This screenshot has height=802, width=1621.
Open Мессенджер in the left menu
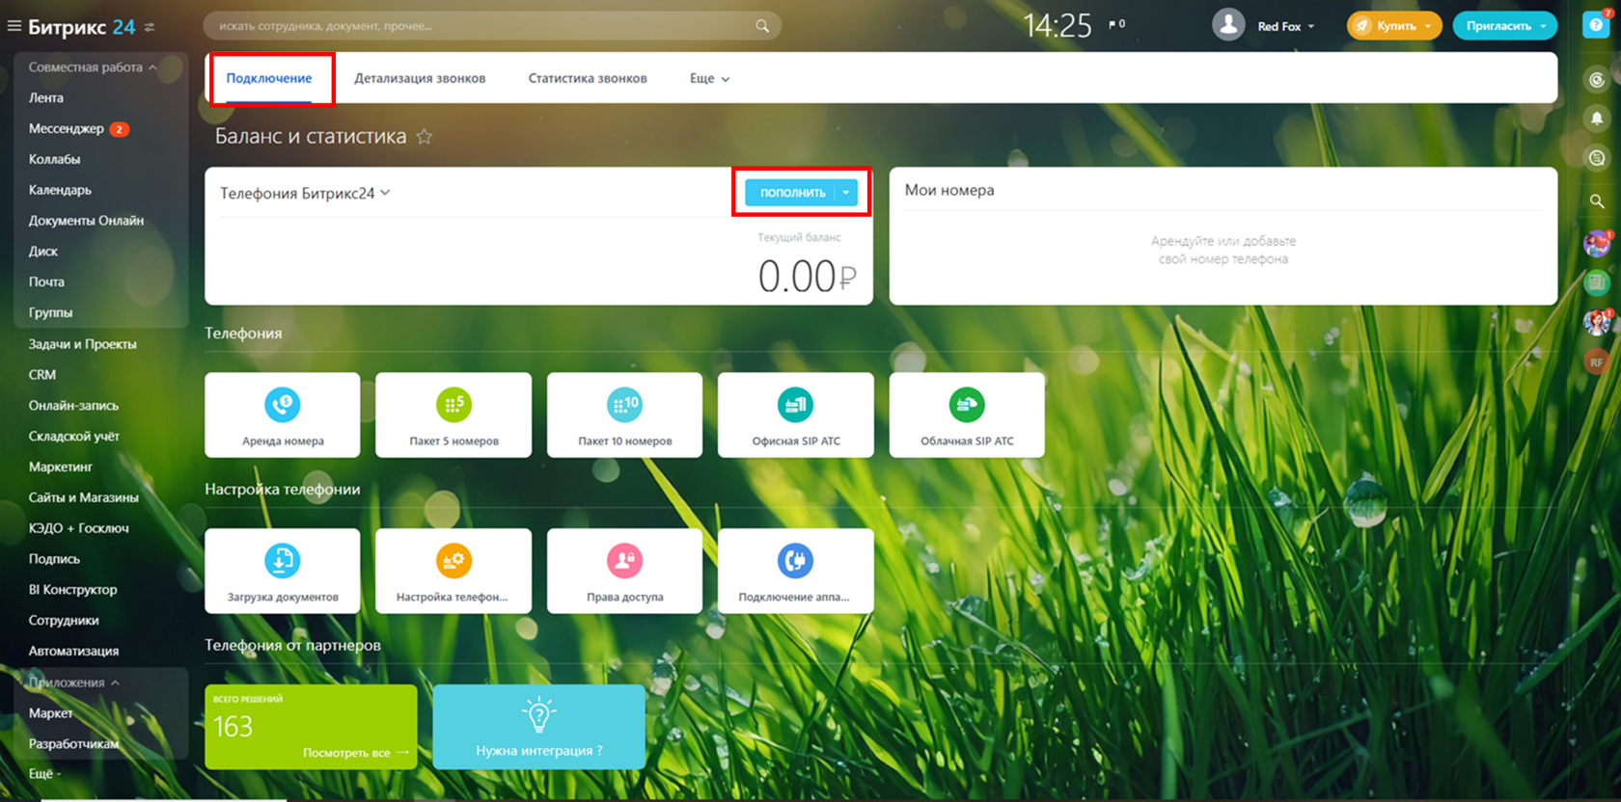tap(67, 129)
